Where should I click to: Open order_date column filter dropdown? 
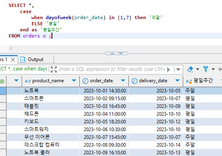123,81
